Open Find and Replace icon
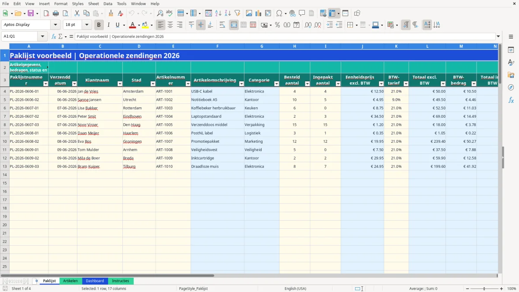The height and width of the screenshot is (292, 519). (160, 13)
